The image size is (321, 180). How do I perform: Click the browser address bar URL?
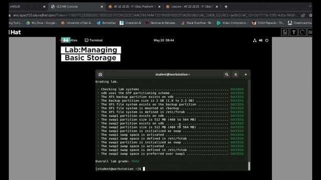coord(154,15)
